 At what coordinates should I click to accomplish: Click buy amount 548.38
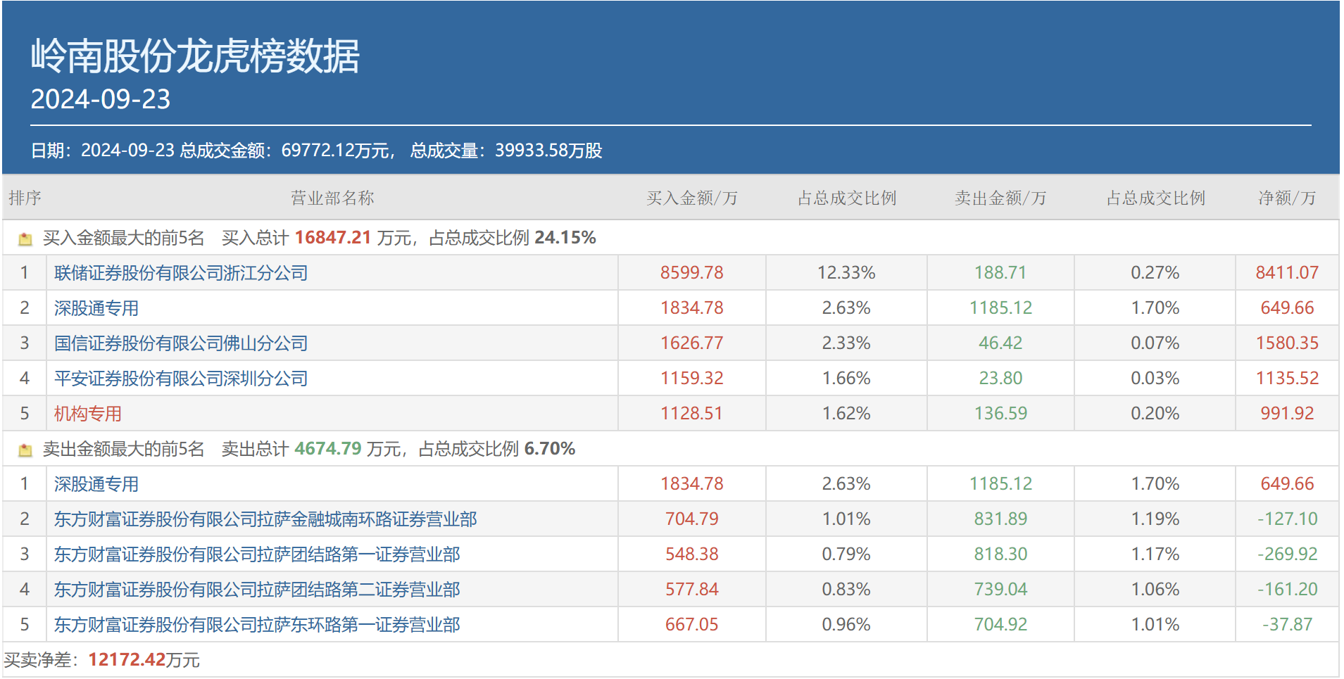coord(692,554)
